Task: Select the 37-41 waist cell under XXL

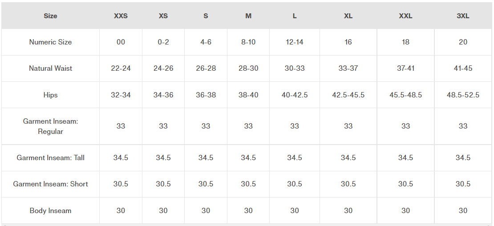Action: pos(405,69)
